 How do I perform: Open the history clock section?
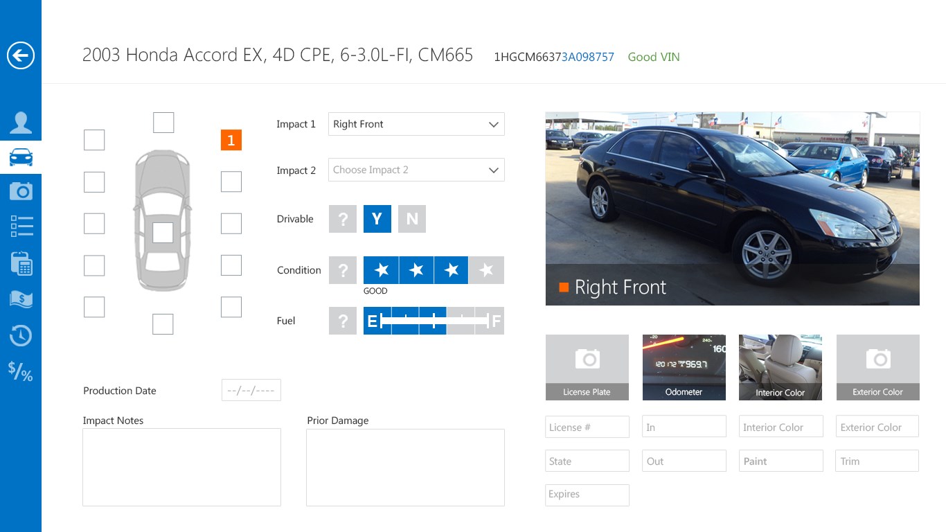click(21, 336)
